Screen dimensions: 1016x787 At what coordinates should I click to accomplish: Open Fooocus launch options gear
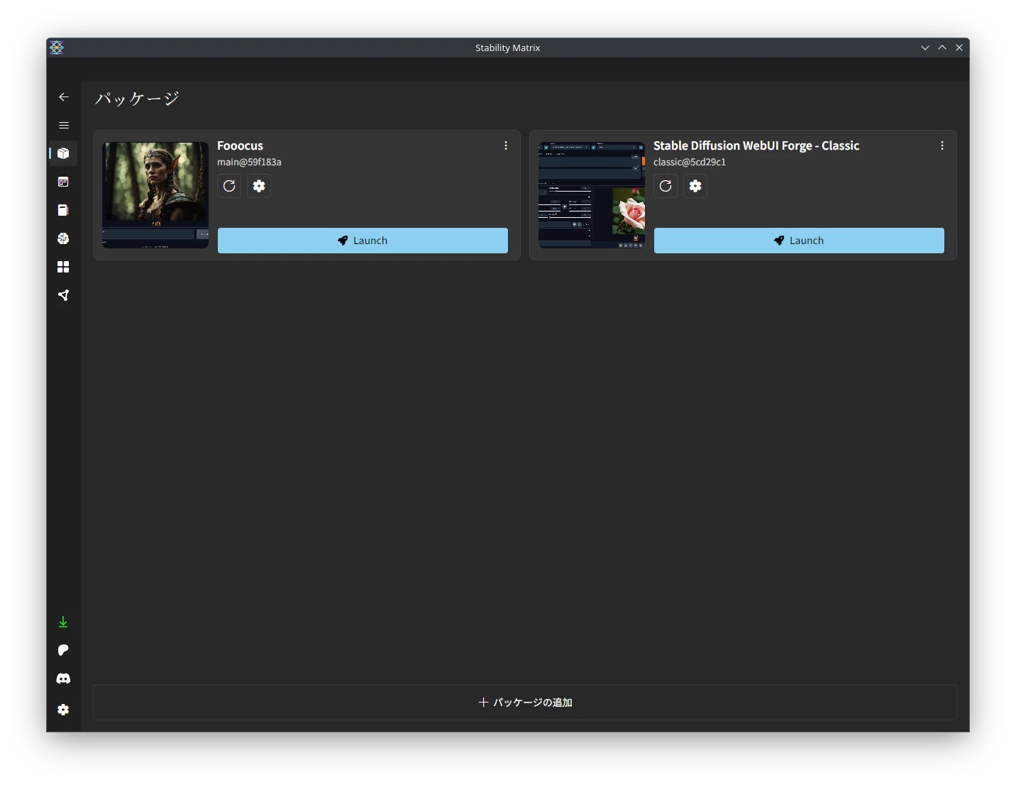pos(259,186)
